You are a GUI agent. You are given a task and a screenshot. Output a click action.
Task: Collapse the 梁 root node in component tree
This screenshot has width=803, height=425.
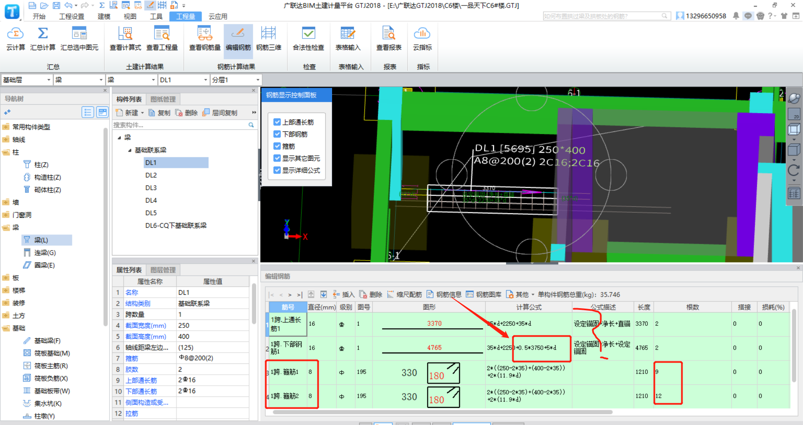pyautogui.click(x=119, y=137)
